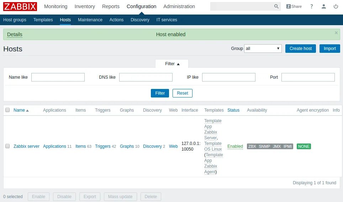Check the Zabbix server row checkbox
The image size is (343, 202).
7,146
